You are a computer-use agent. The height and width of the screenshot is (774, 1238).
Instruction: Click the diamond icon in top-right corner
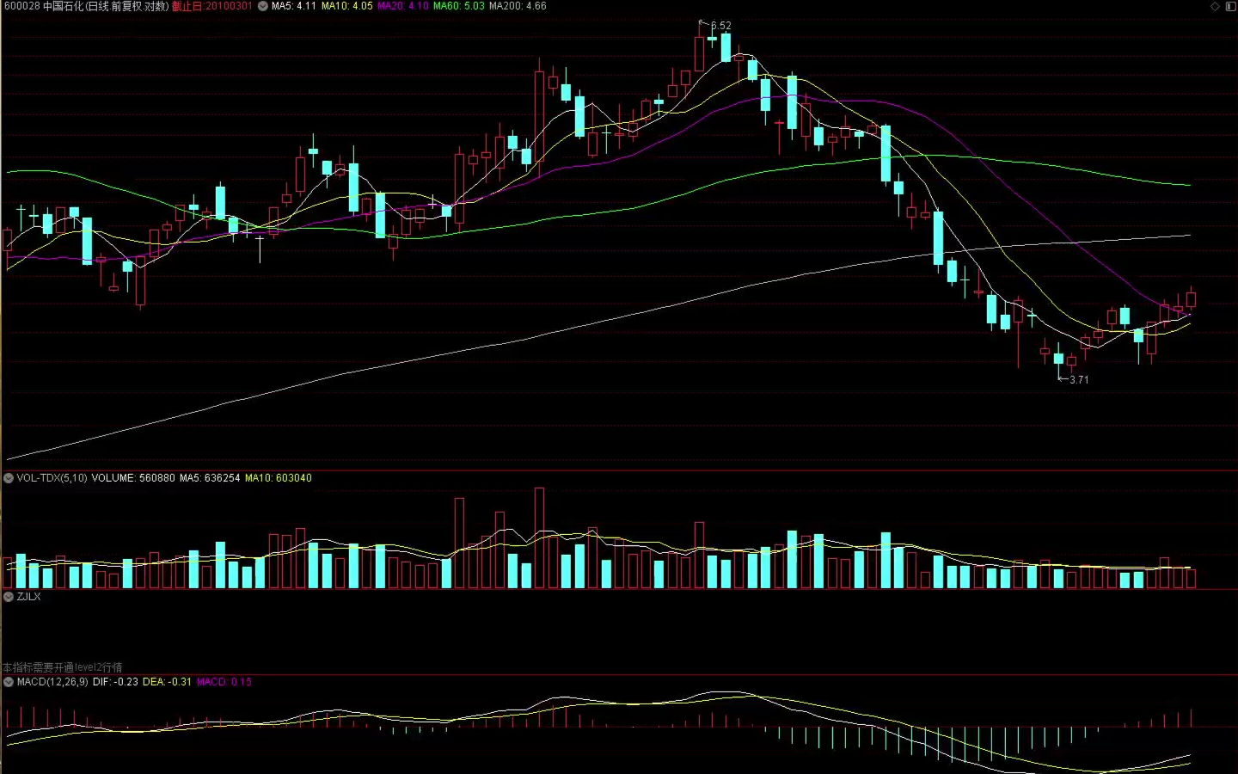coord(1215,6)
